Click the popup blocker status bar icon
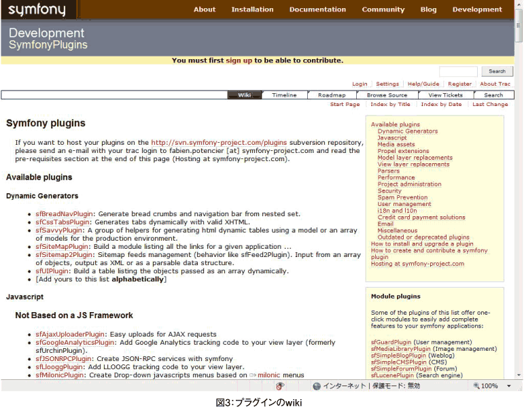 click(280, 386)
